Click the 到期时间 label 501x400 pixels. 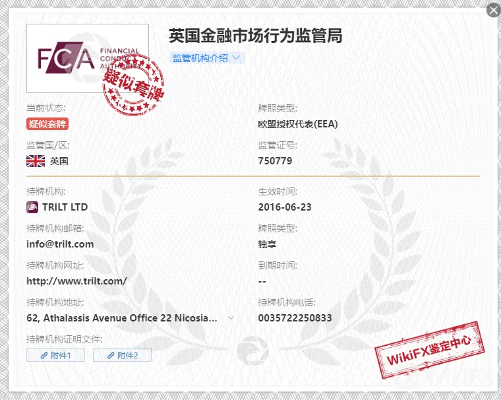pos(278,265)
